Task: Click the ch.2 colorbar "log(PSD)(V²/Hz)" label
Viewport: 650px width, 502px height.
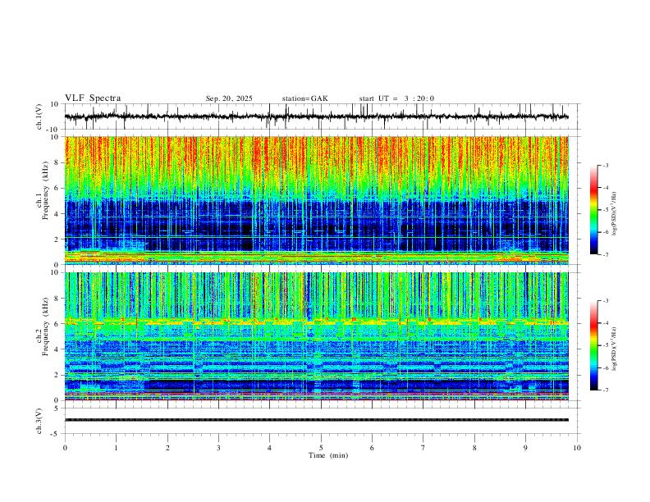Action: click(x=615, y=349)
